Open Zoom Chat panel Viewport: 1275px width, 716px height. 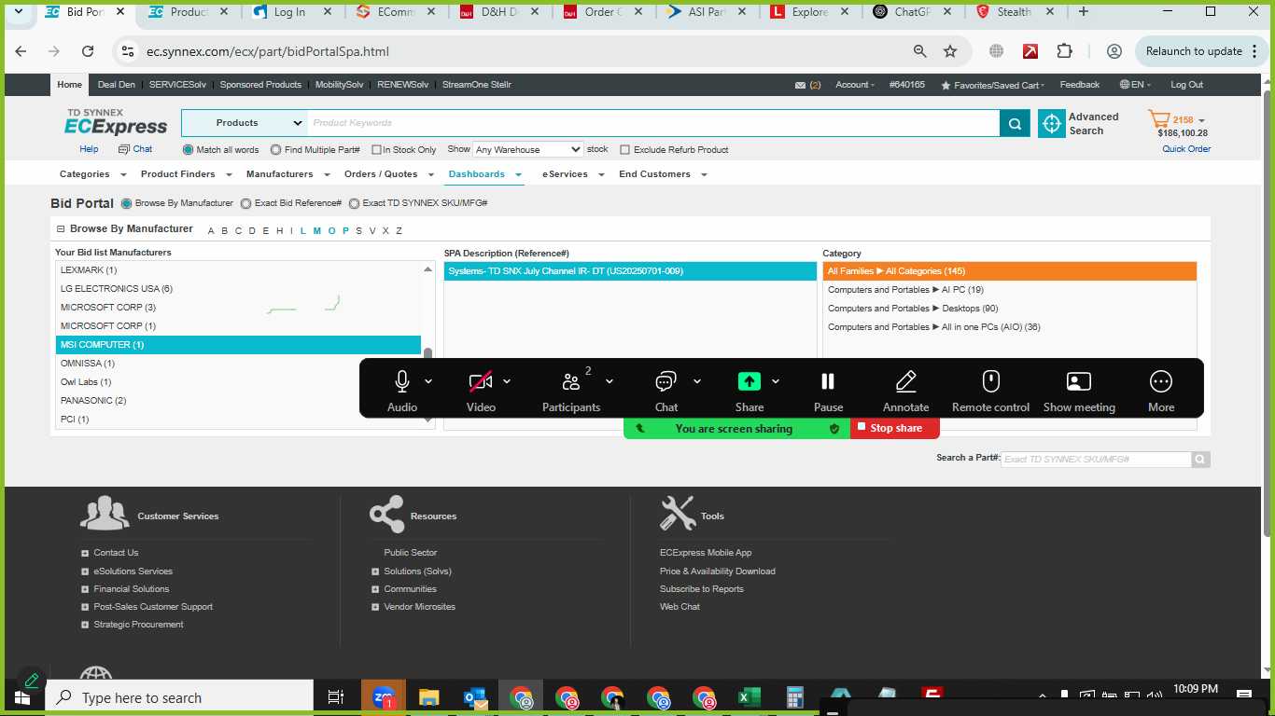tap(666, 391)
